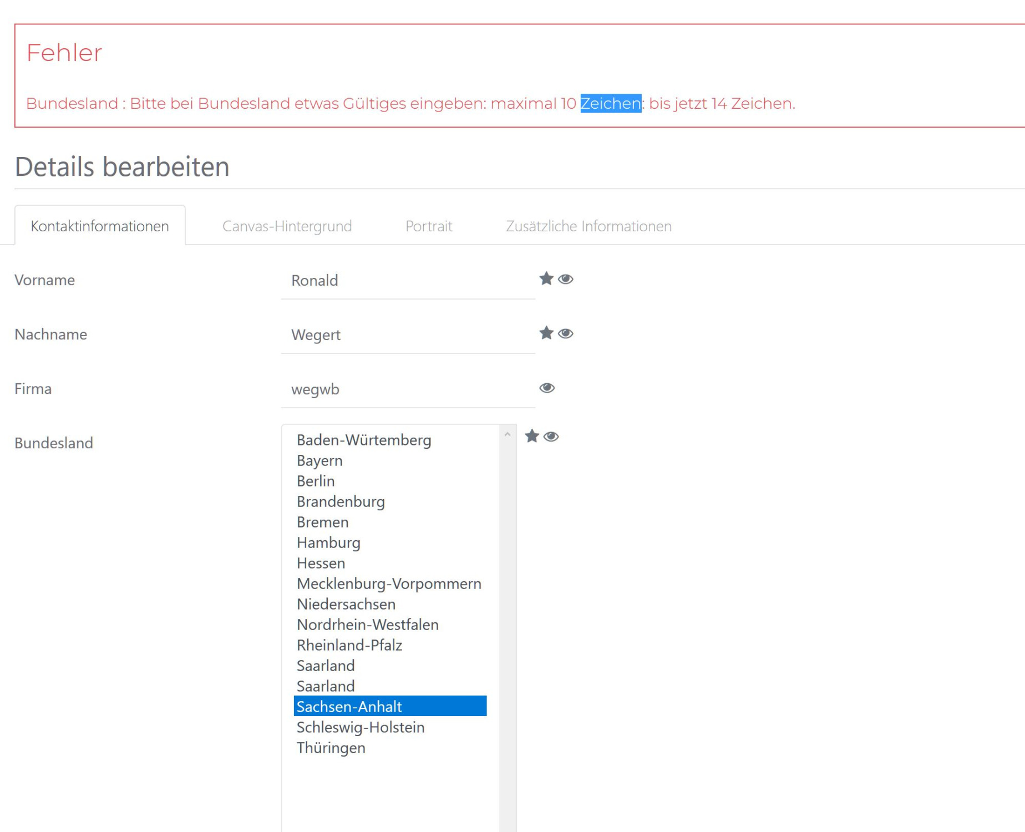
Task: Select Bayern in the Bundesland list
Action: click(x=390, y=460)
